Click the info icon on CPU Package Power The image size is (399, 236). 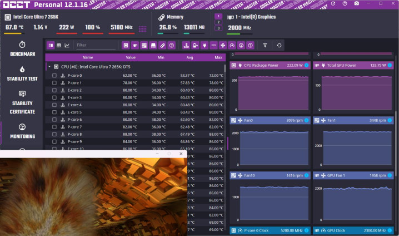(x=306, y=65)
